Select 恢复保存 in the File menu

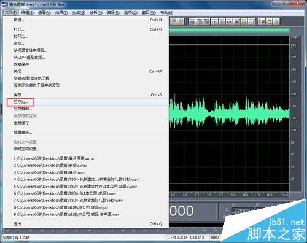point(86,64)
